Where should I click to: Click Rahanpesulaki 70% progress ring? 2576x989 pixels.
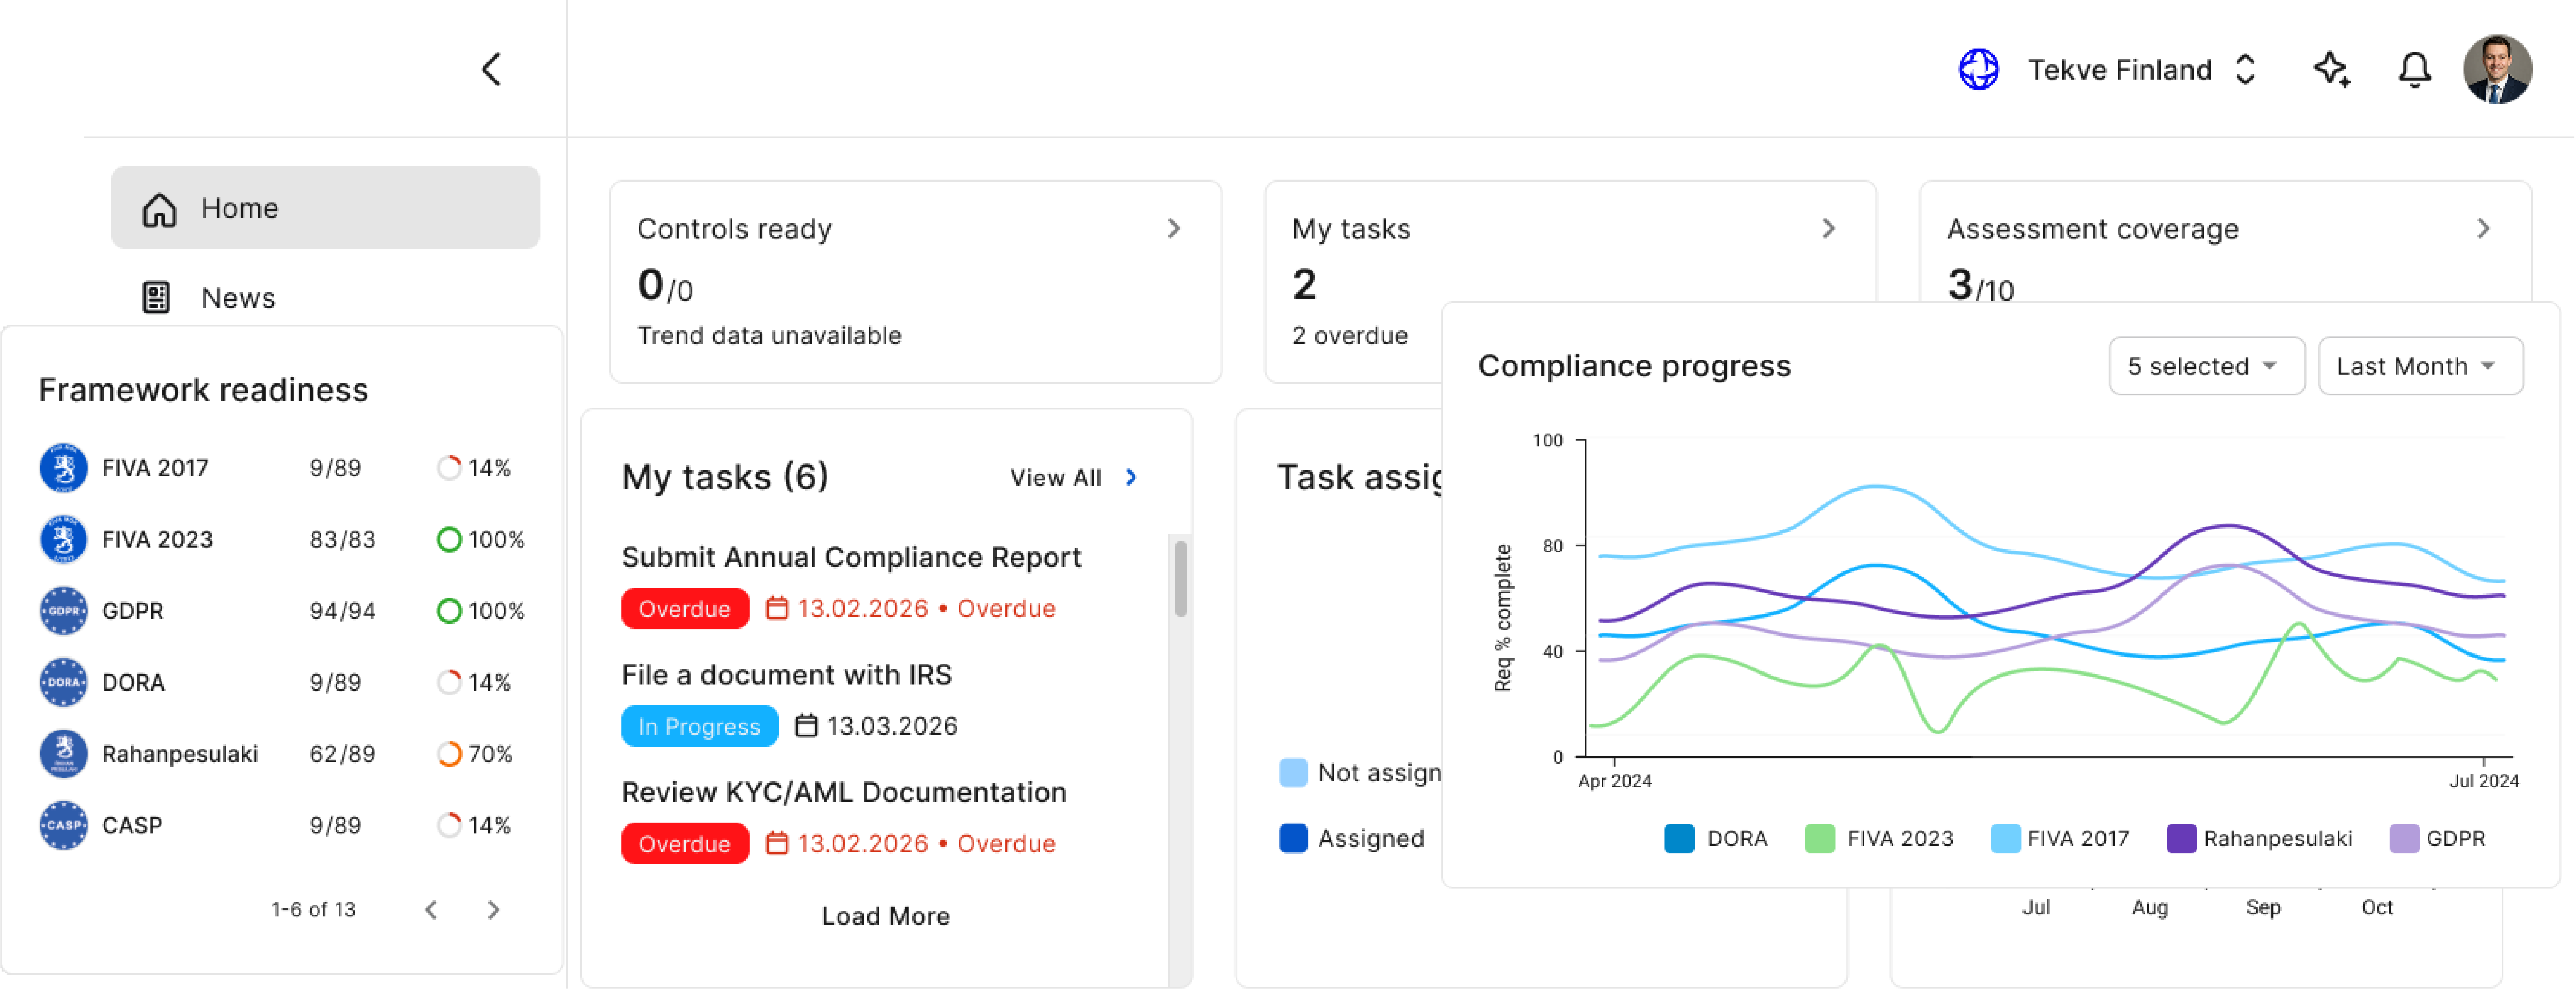(449, 753)
